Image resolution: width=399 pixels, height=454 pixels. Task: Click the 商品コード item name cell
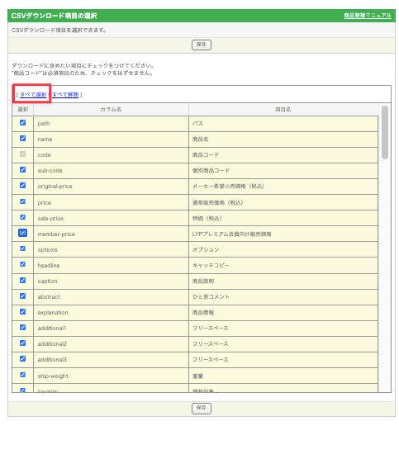283,155
